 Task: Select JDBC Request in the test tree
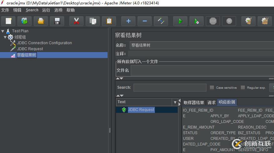[30, 49]
